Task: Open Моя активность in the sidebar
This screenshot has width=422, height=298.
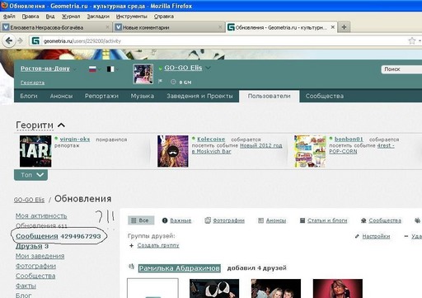Action: click(x=41, y=215)
